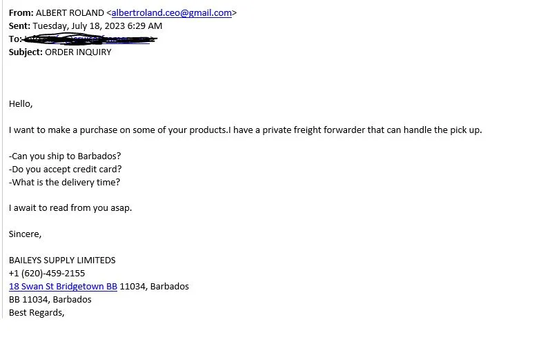The image size is (552, 337).
Task: Click the sent date Tuesday, July 18, 2023
Action: coord(79,26)
